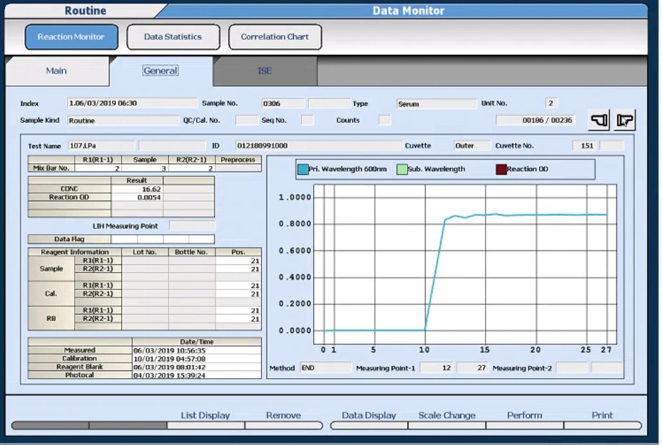Viewport: 662px width, 445px height.
Task: Click the Mix Bar No. row label
Action: 51,168
